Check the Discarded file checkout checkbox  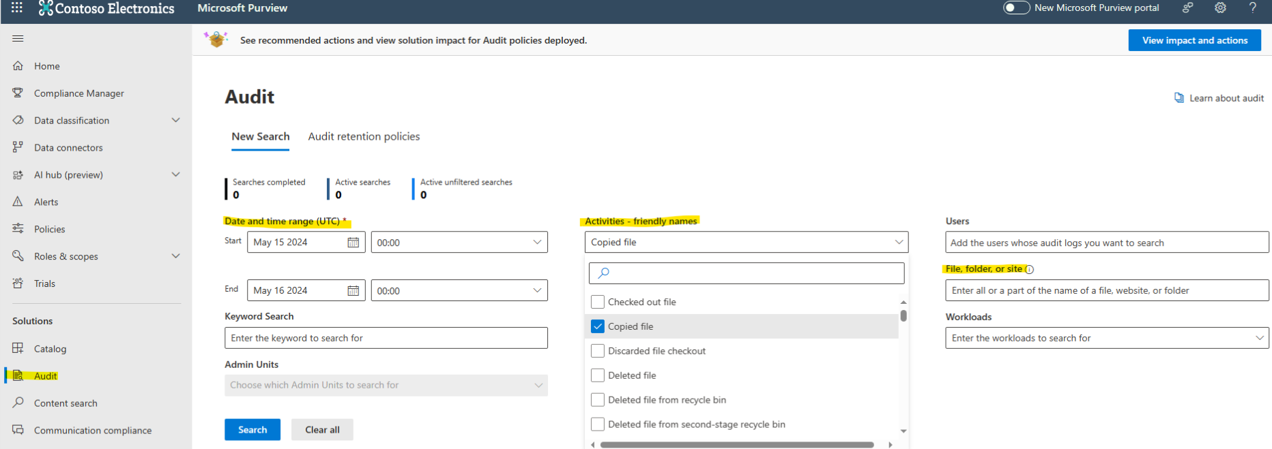598,351
